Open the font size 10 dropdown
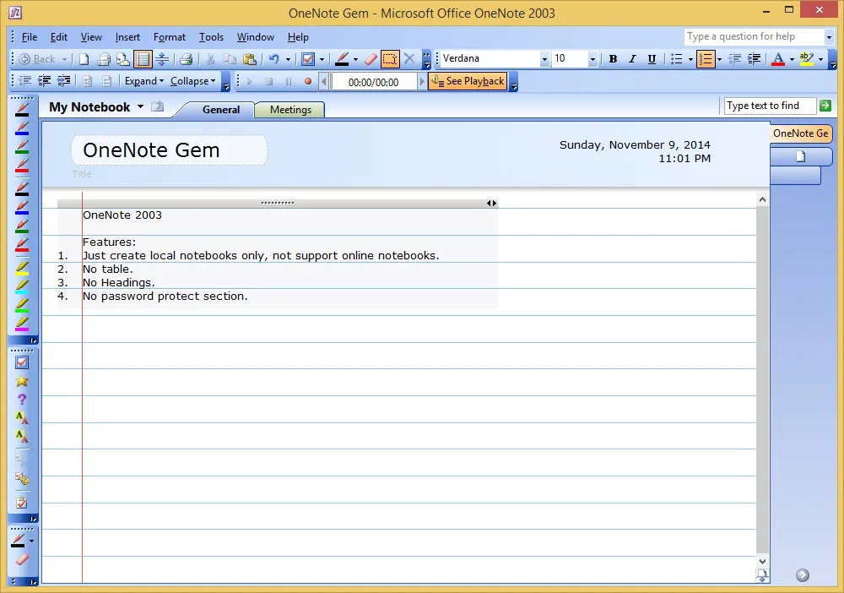The width and height of the screenshot is (844, 593). (592, 59)
